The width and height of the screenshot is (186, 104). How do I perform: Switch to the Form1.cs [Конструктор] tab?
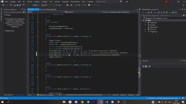coord(48,9)
